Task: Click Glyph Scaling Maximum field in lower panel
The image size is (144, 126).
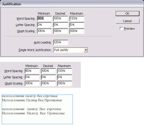Action: [65, 83]
